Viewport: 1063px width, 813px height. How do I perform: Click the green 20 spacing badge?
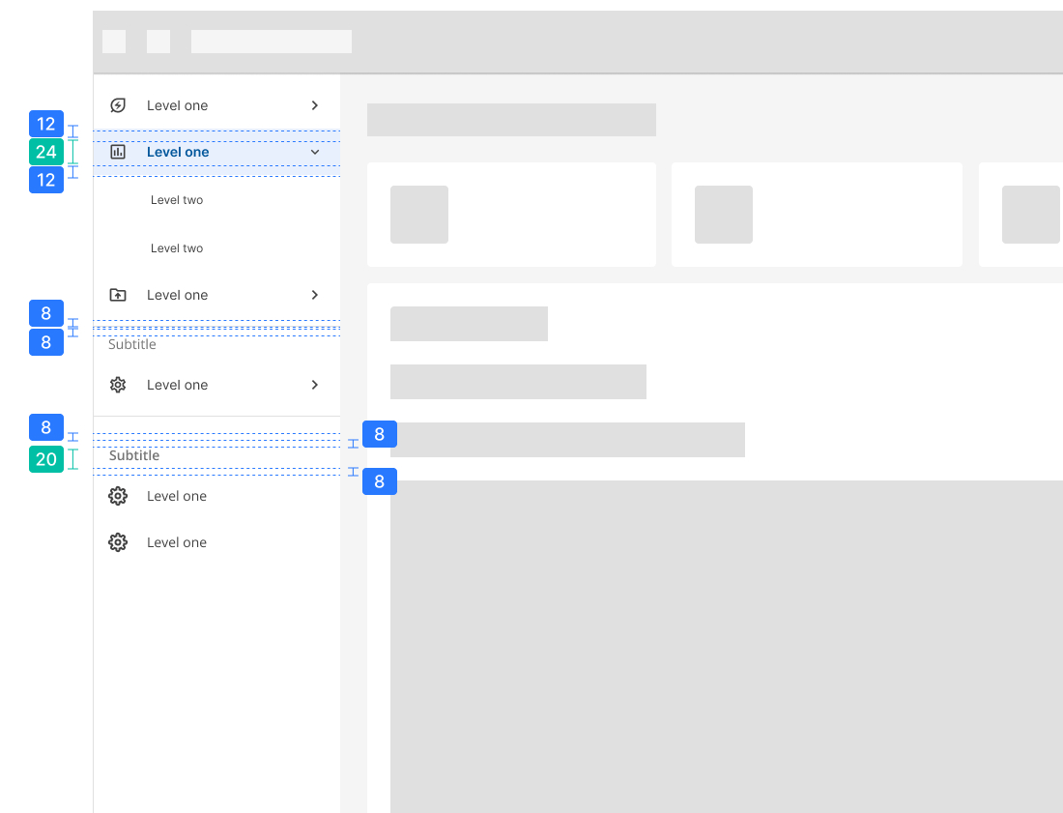[x=46, y=459]
